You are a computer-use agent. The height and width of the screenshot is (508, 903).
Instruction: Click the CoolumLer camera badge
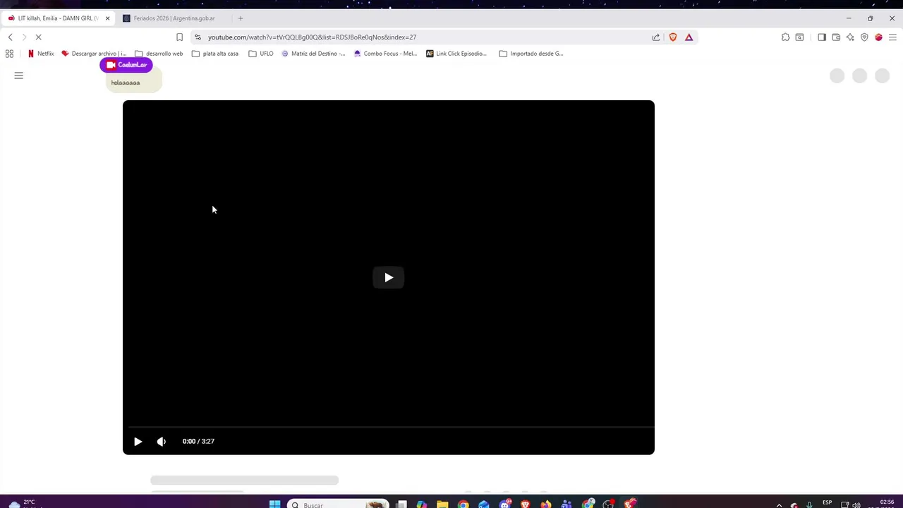tap(126, 65)
